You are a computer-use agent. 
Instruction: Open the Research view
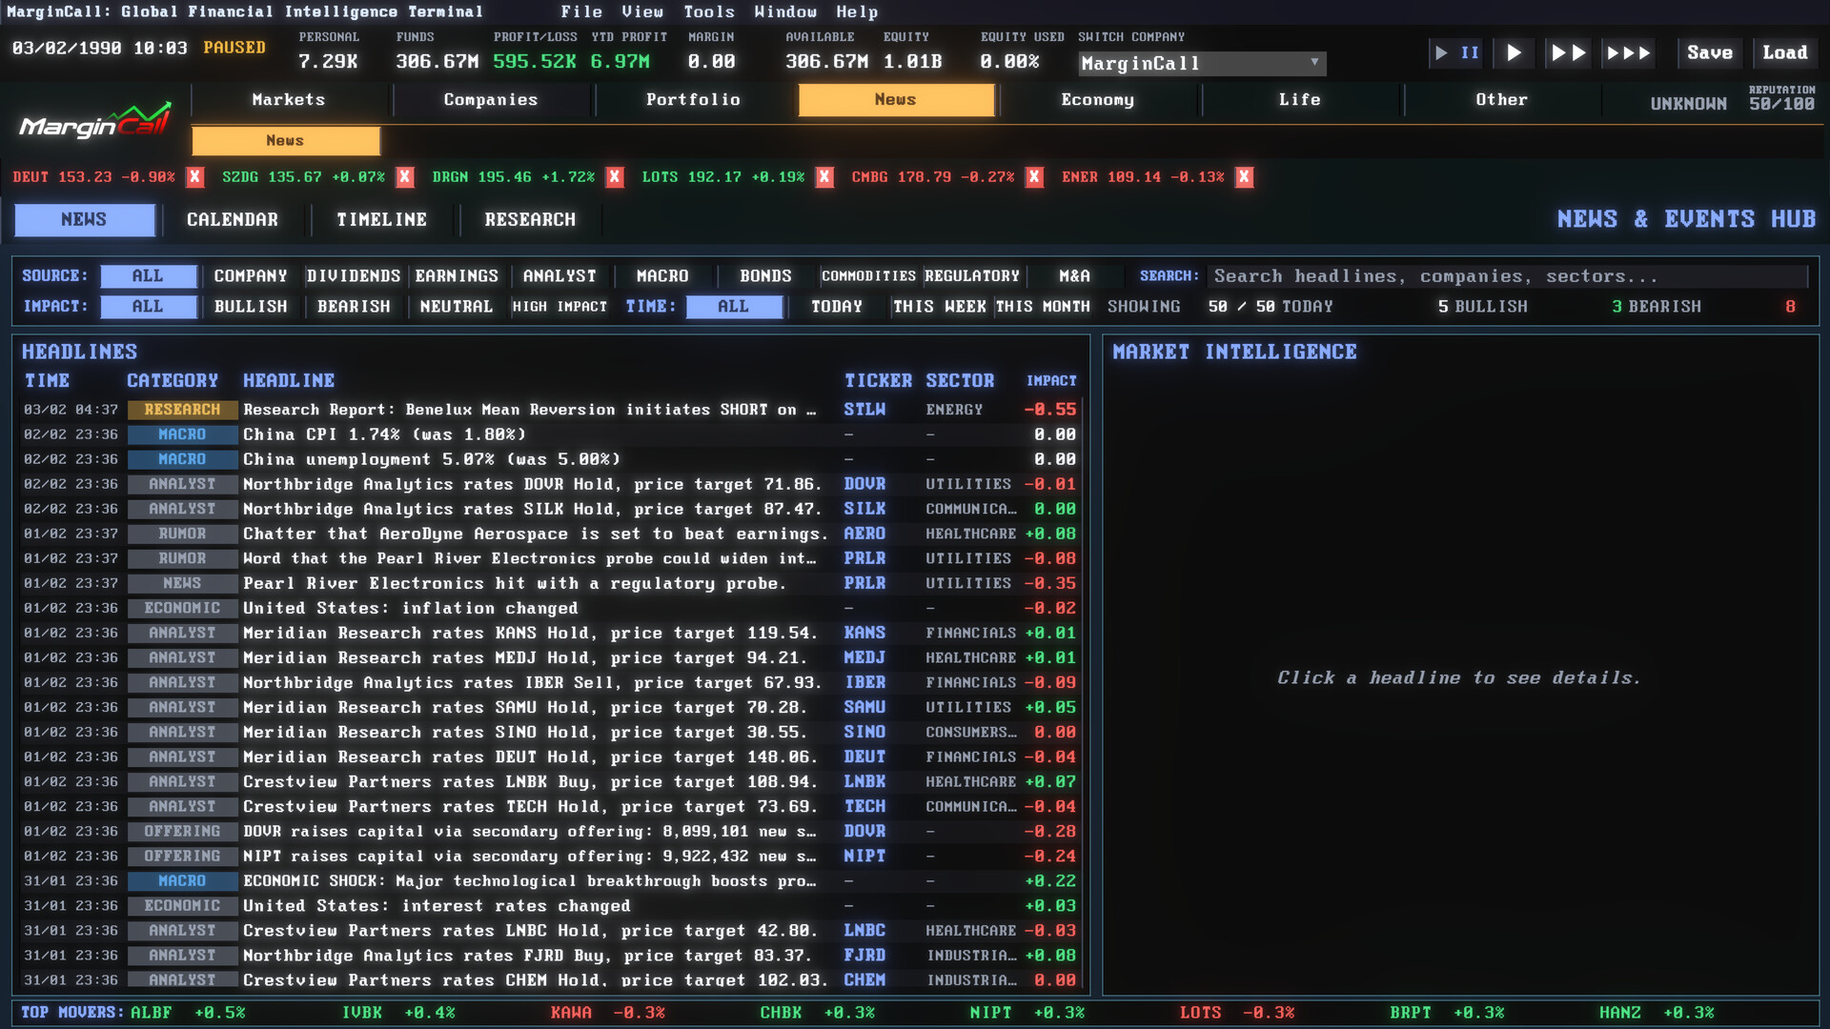click(530, 220)
